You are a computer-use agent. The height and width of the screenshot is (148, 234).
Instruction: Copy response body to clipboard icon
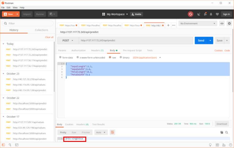click(221, 132)
